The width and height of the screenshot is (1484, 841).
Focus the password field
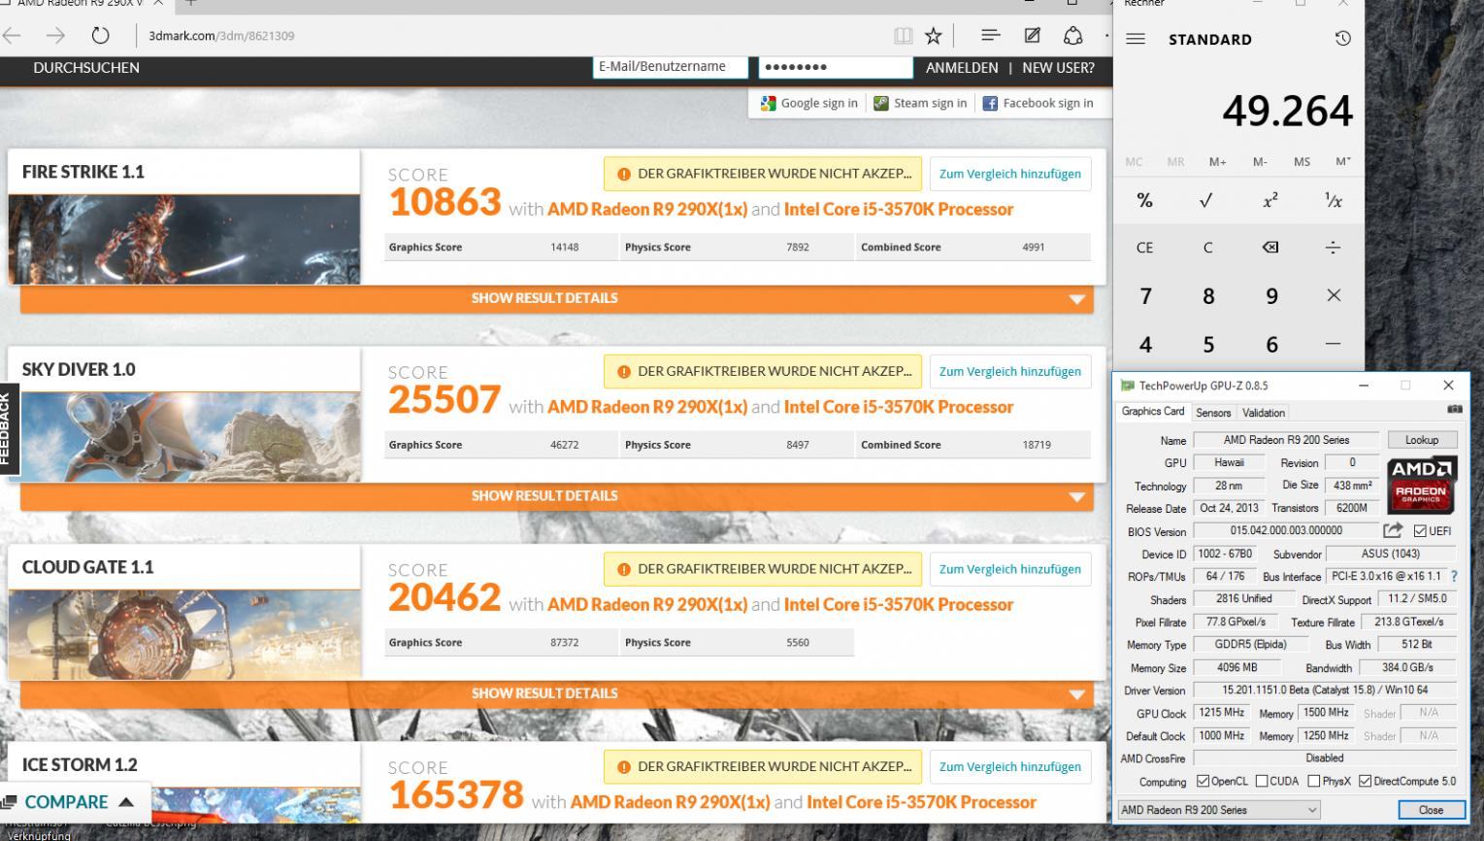pyautogui.click(x=835, y=67)
